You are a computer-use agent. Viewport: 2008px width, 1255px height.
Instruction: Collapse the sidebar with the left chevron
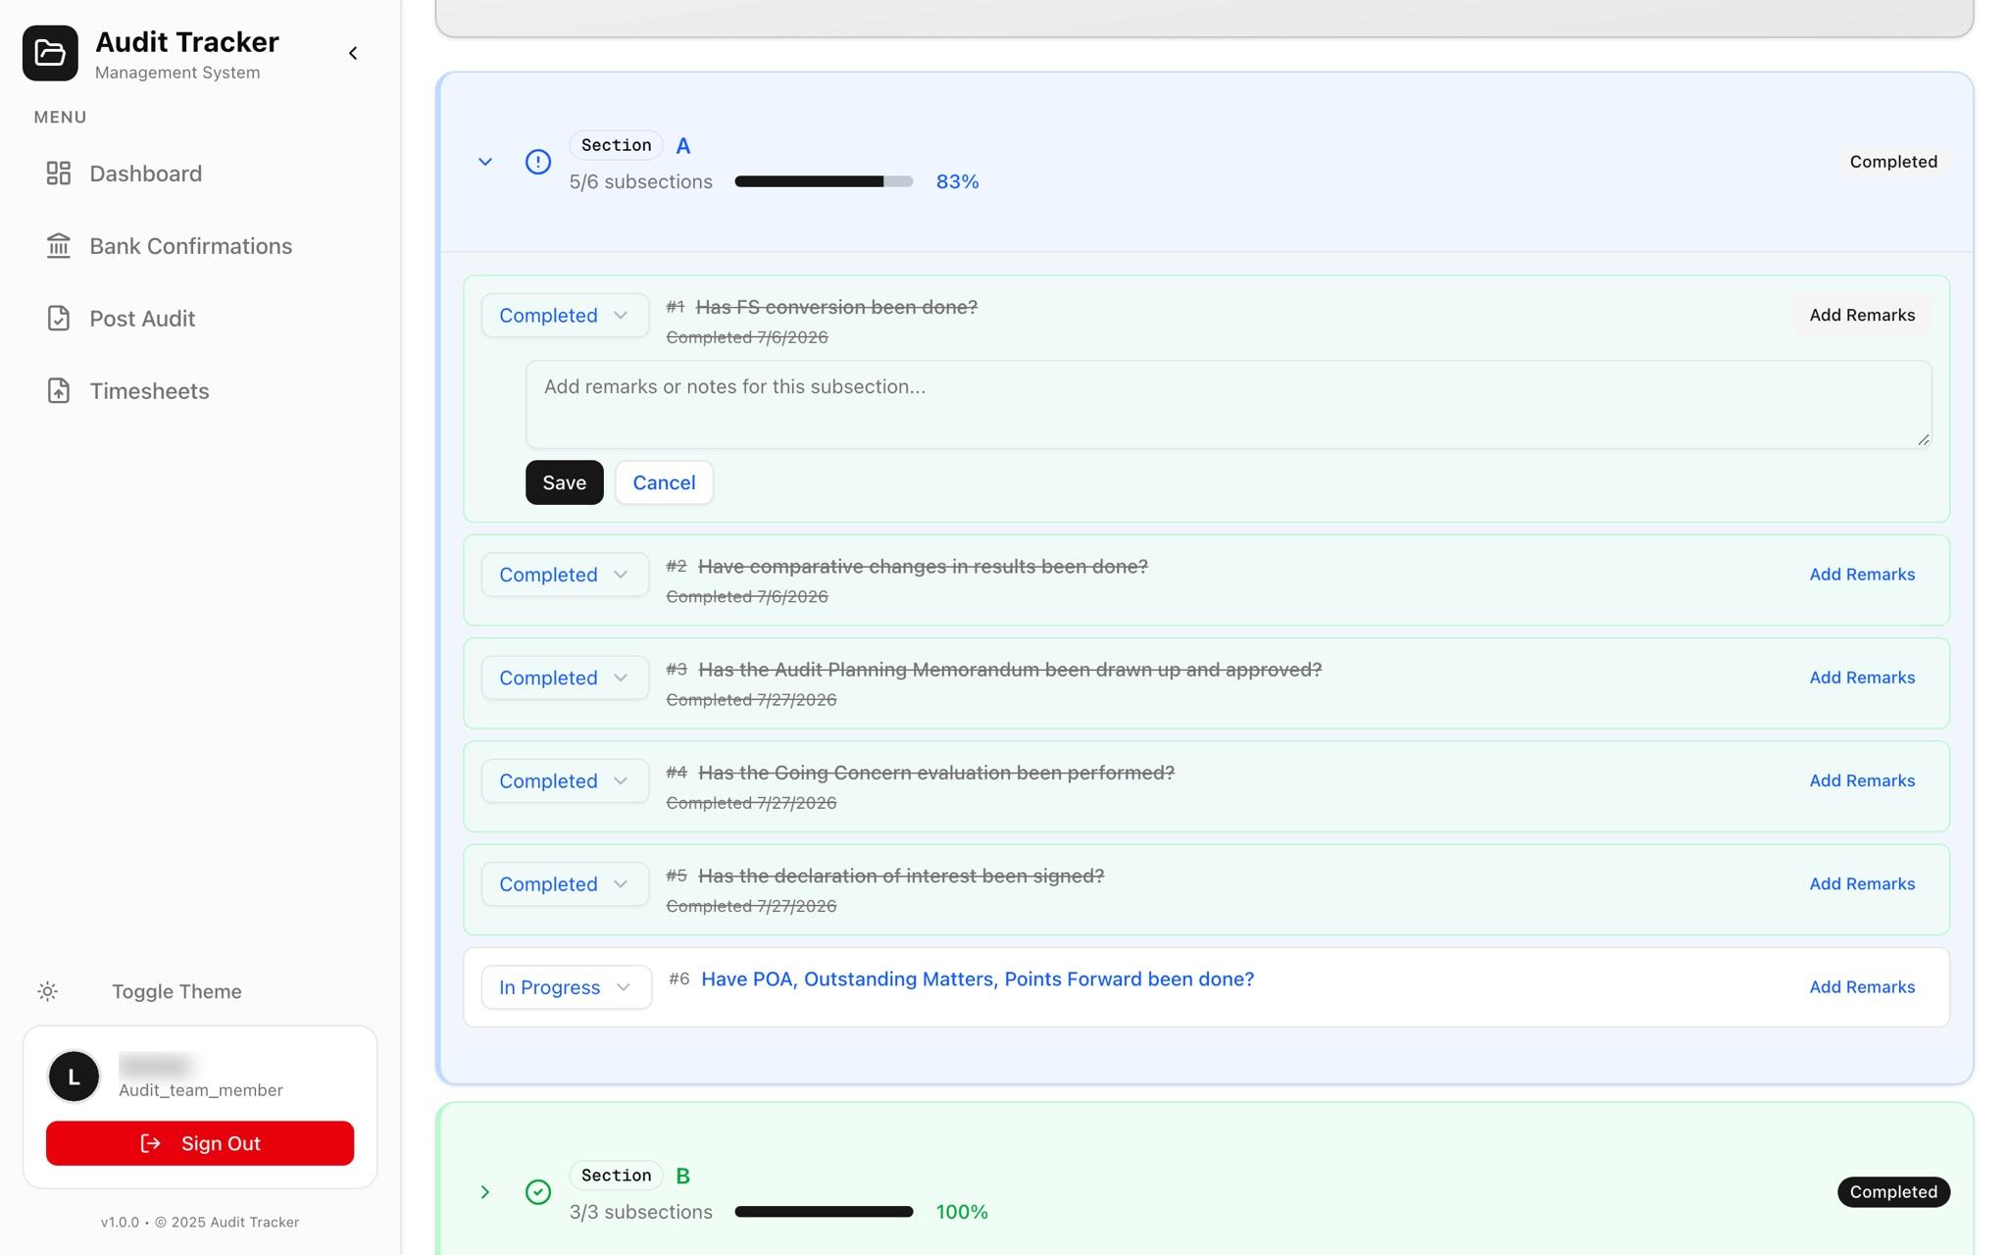[353, 53]
